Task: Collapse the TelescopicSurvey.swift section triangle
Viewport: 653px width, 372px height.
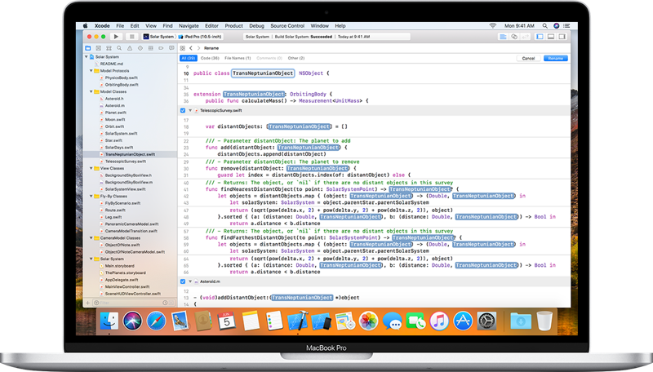Action: click(x=191, y=109)
